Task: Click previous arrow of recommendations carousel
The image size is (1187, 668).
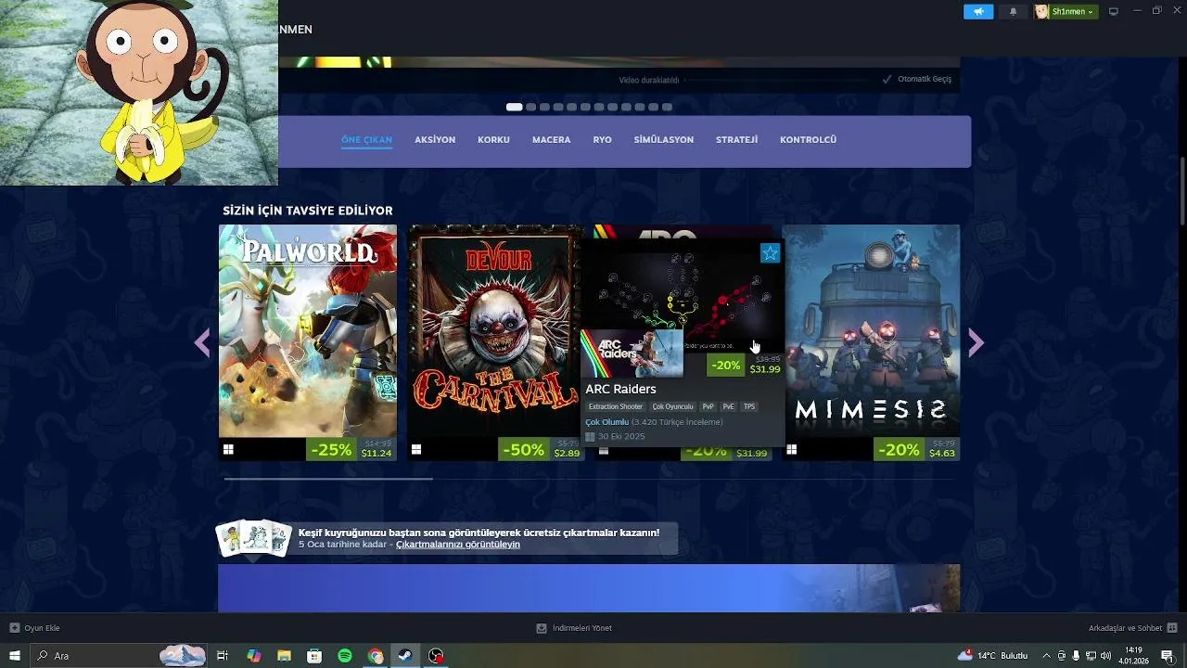Action: (x=202, y=343)
